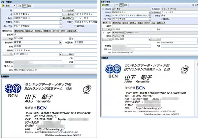Viewport: 198px width, 138px height.
Task: Click the 名読み button
Action: coord(68,14)
